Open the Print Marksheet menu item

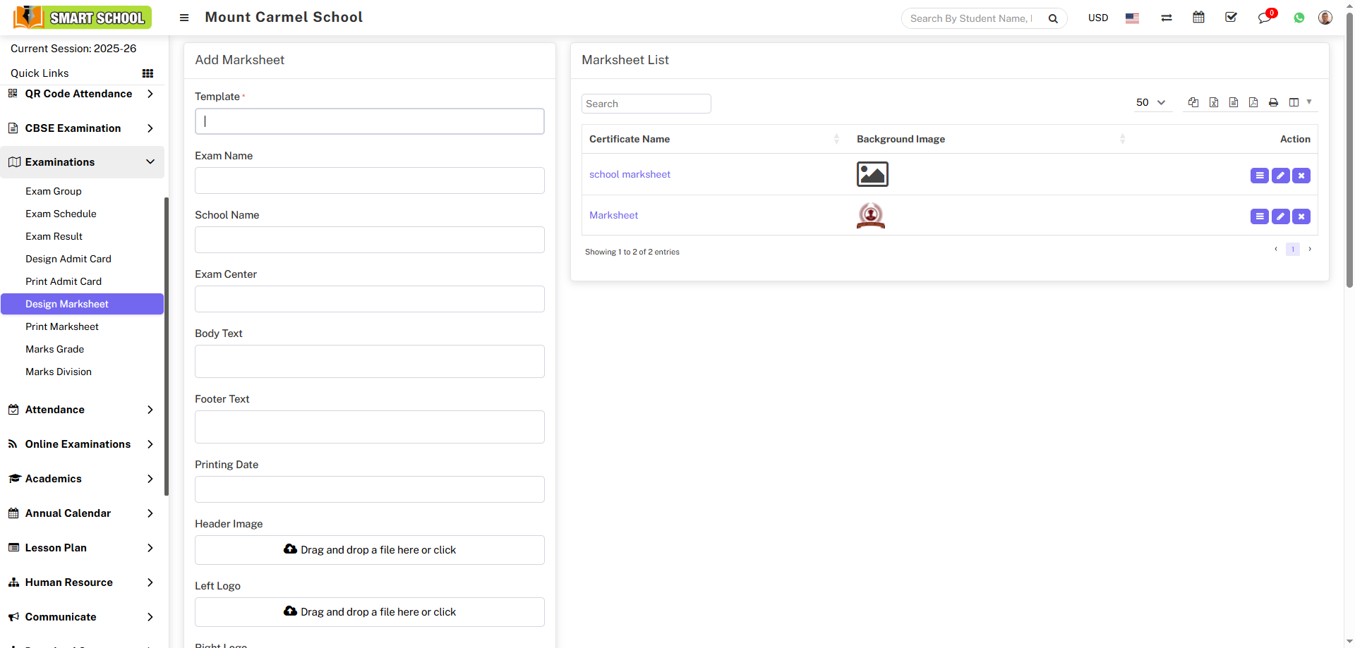[62, 326]
